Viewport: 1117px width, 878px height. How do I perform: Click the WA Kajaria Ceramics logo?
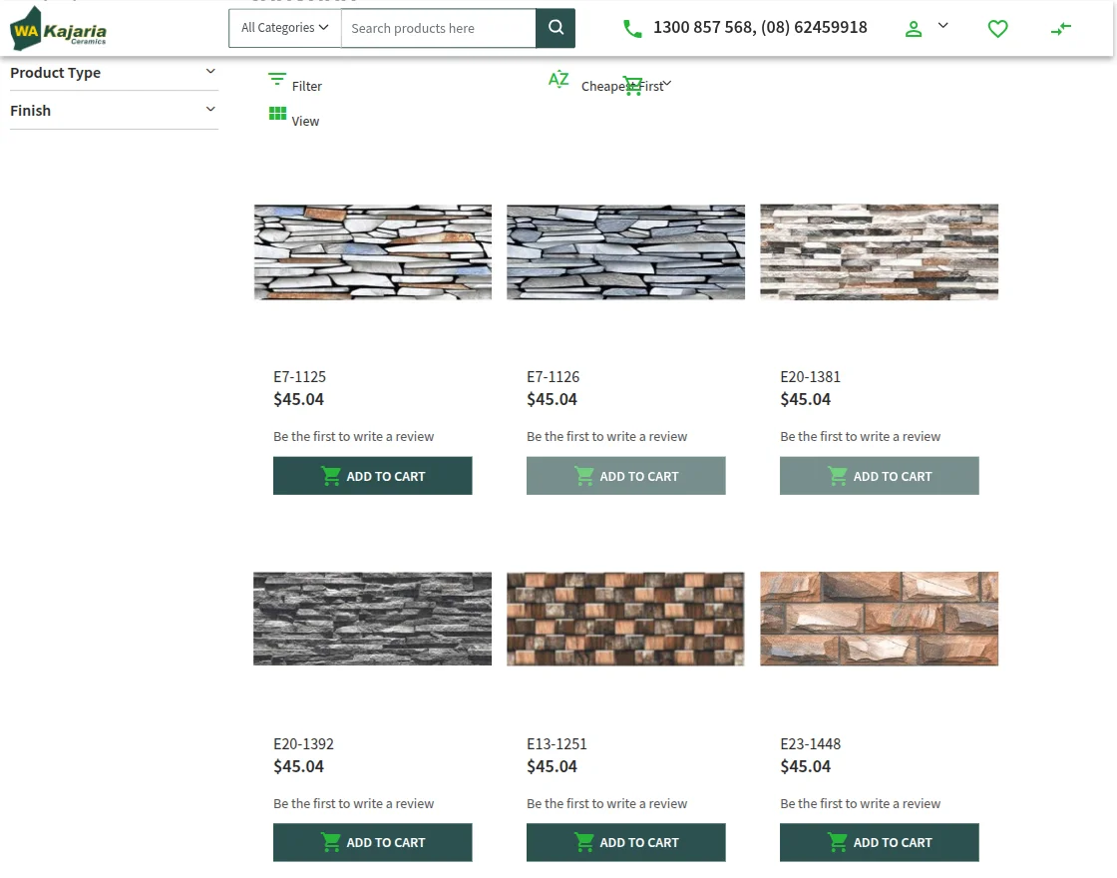(x=59, y=30)
